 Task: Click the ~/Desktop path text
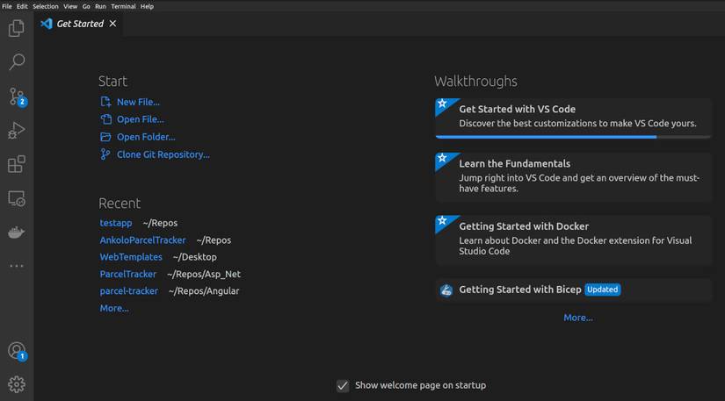click(195, 257)
